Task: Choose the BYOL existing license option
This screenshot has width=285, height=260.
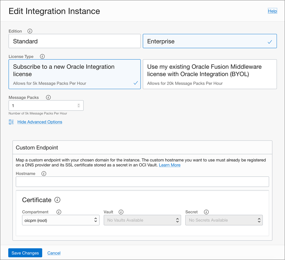Action: (x=210, y=74)
